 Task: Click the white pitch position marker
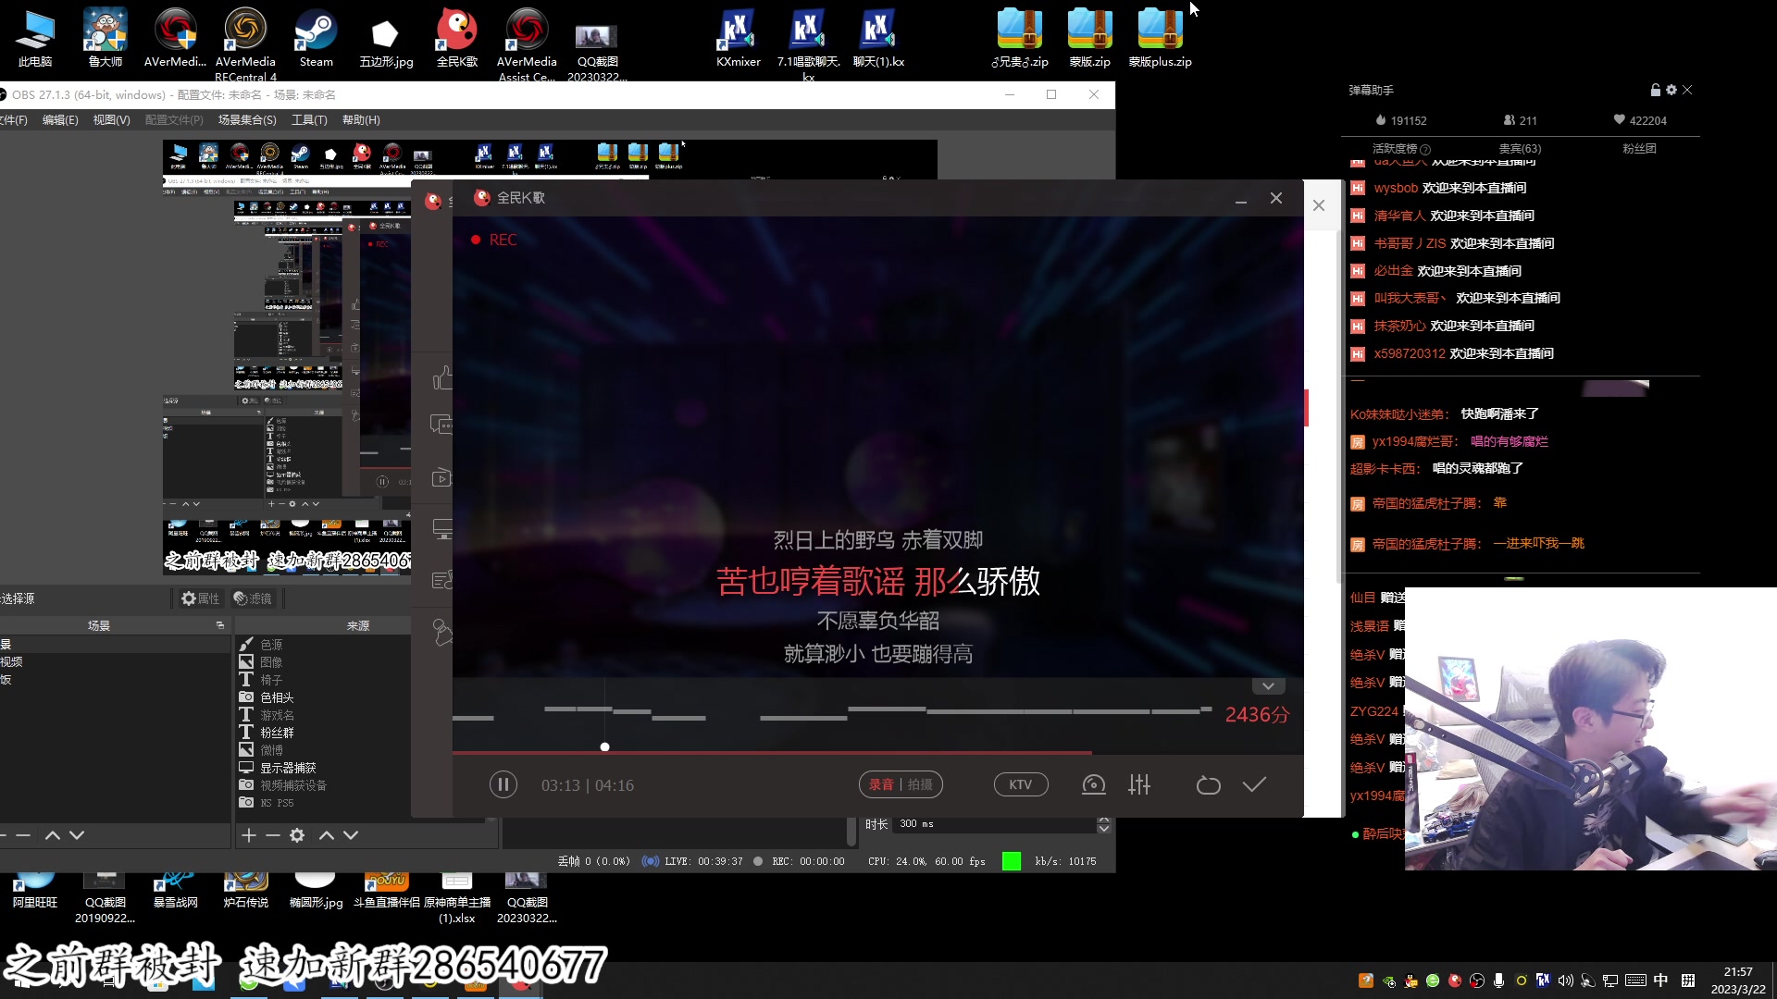[604, 746]
